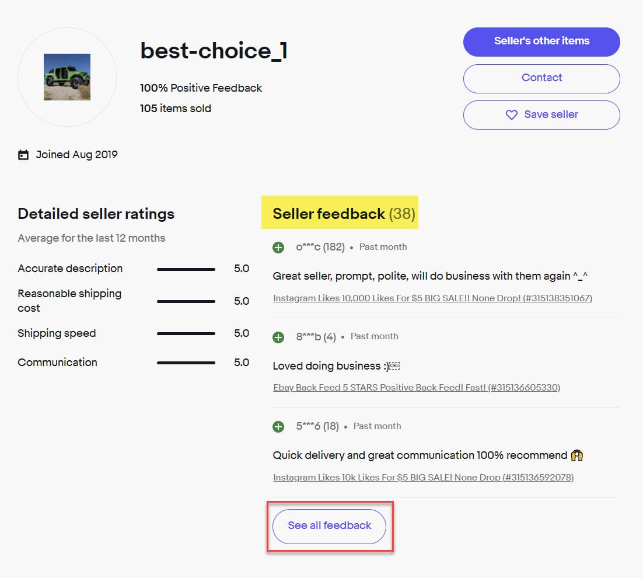Image resolution: width=643 pixels, height=578 pixels.
Task: Click the calendar icon beside Joined date
Action: pos(23,155)
